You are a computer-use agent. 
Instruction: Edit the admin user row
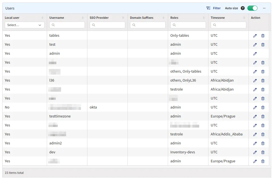click(x=255, y=54)
